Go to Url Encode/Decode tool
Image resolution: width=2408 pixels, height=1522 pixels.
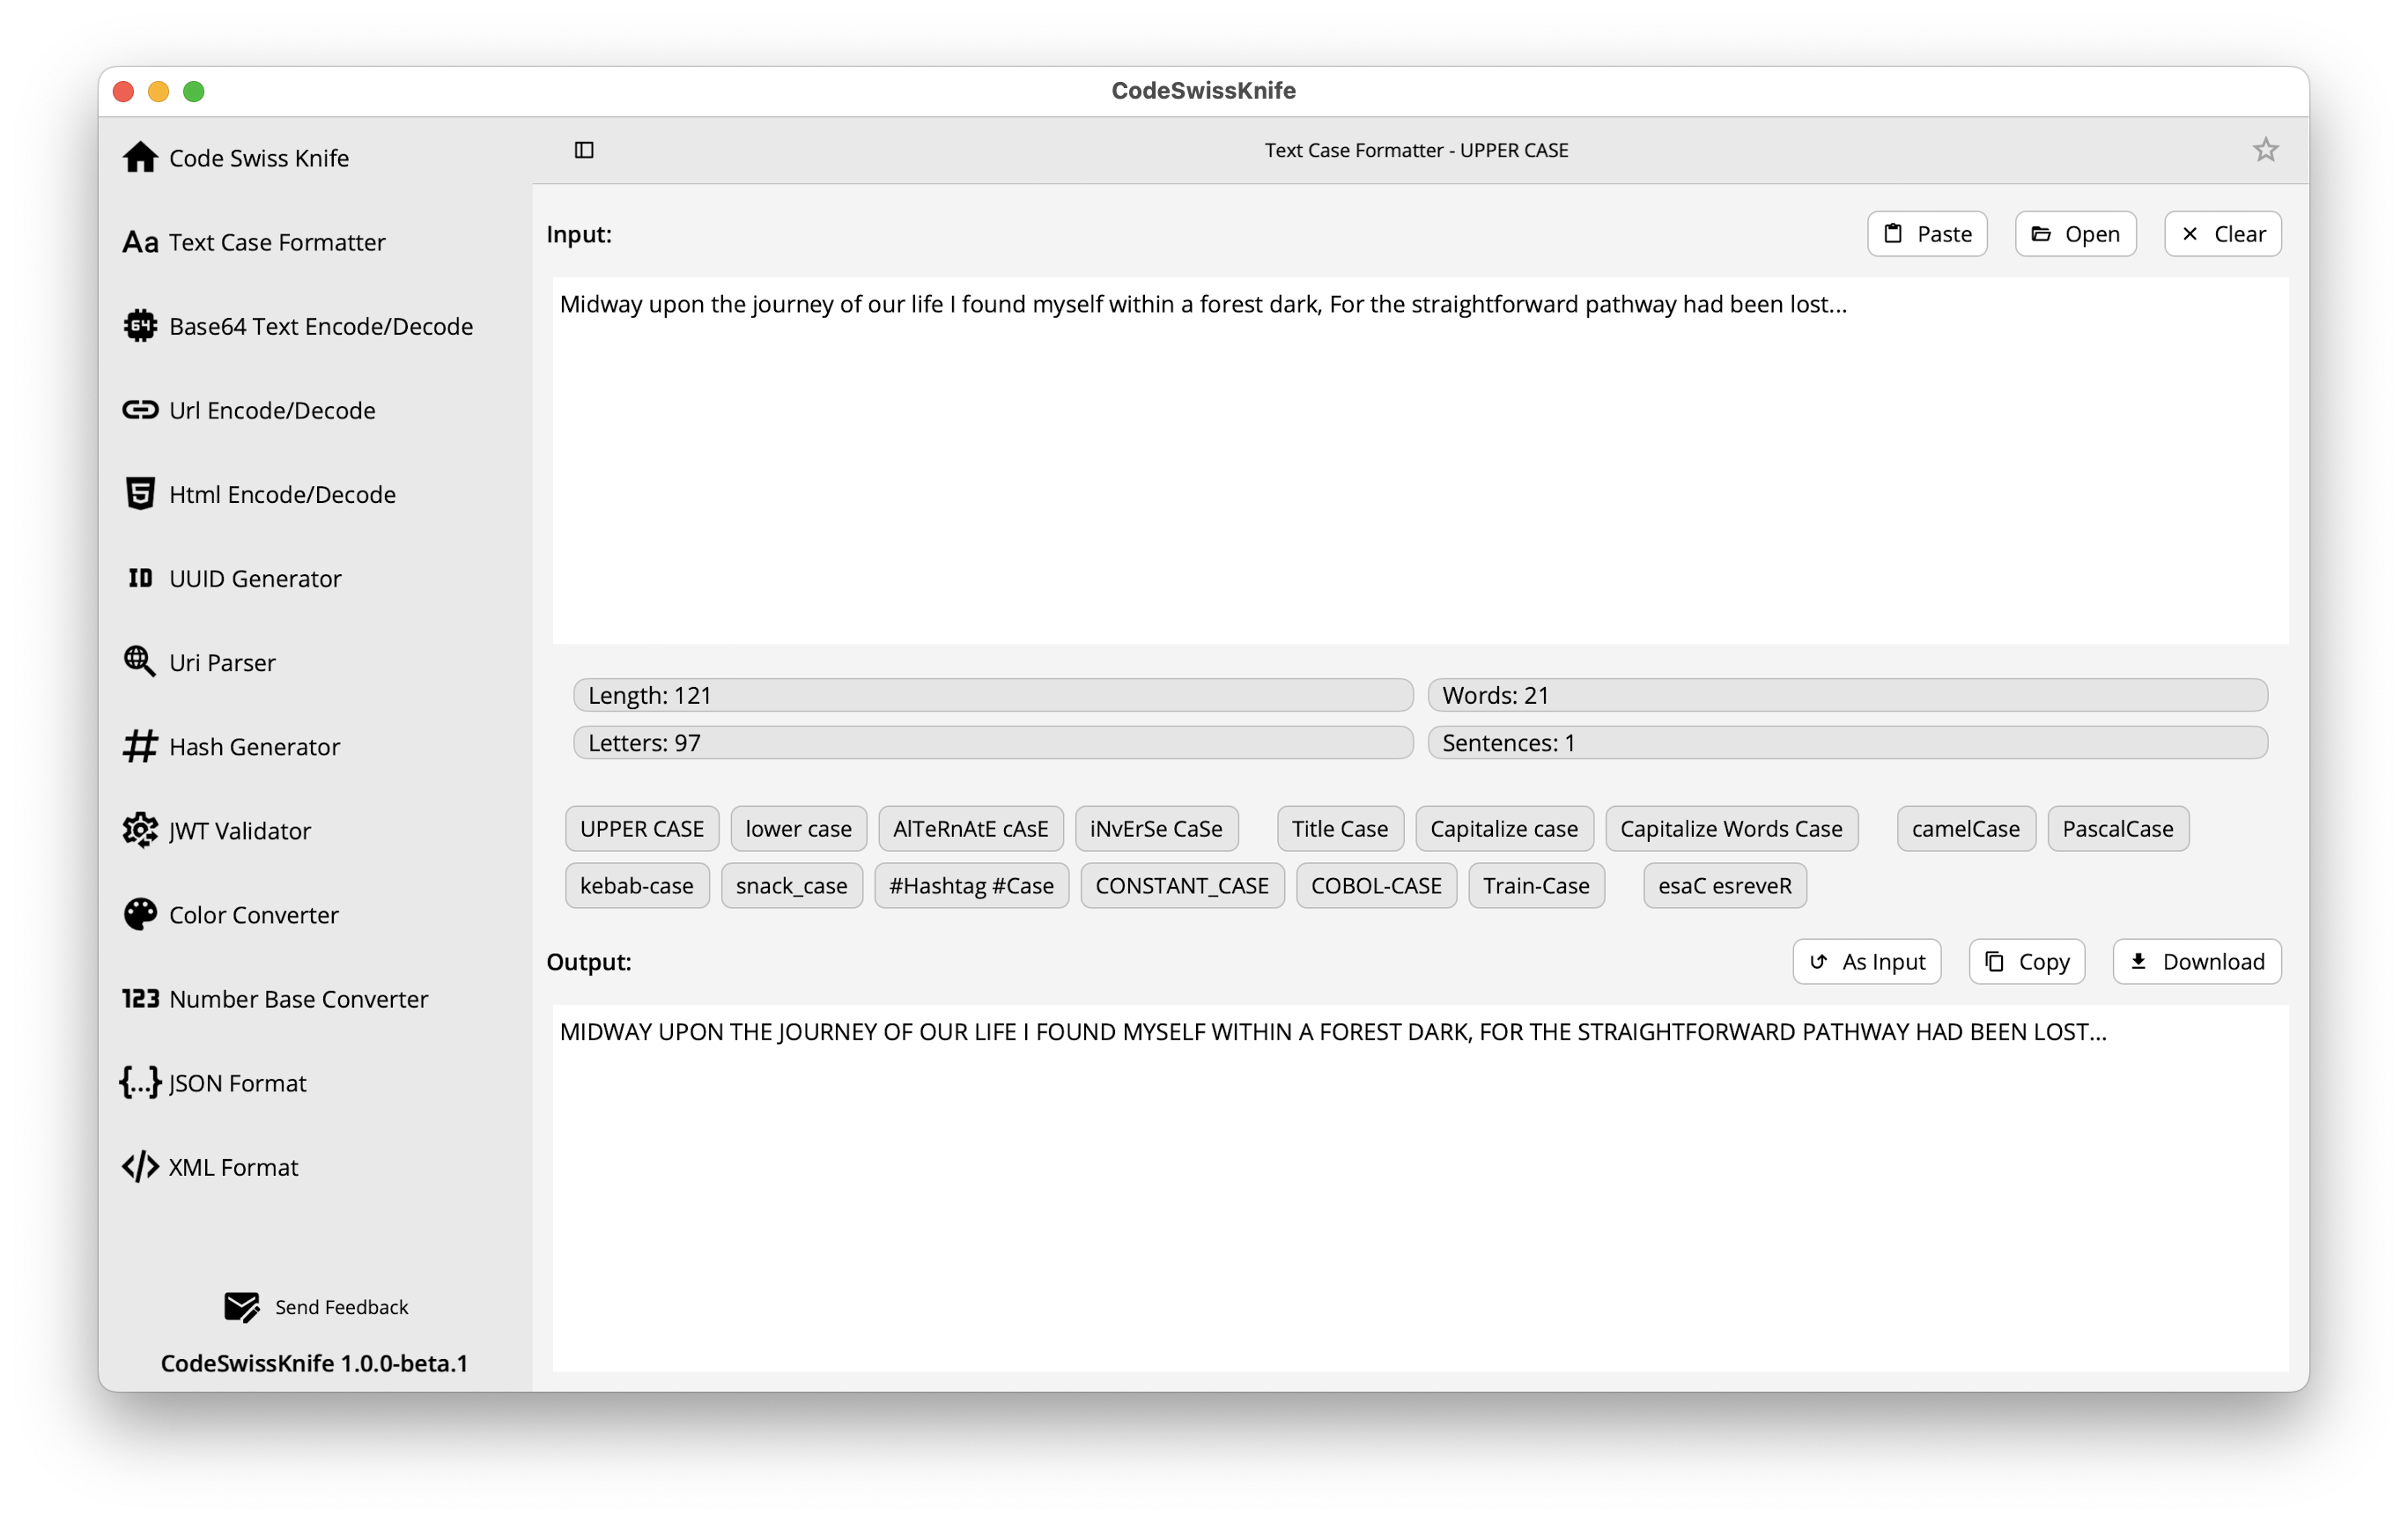(x=272, y=410)
